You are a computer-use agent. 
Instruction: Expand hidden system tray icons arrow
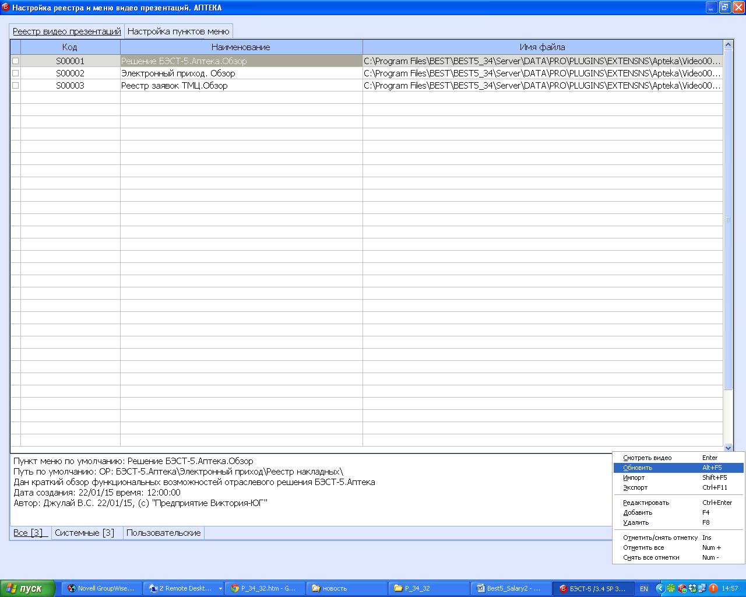(660, 588)
